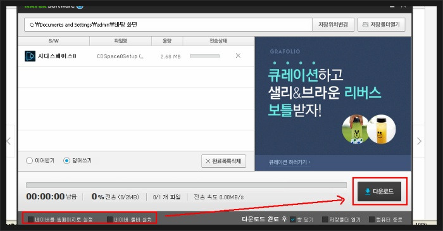Toggle 네이버를 홈페이지로 설정 checkbox

tap(31, 220)
